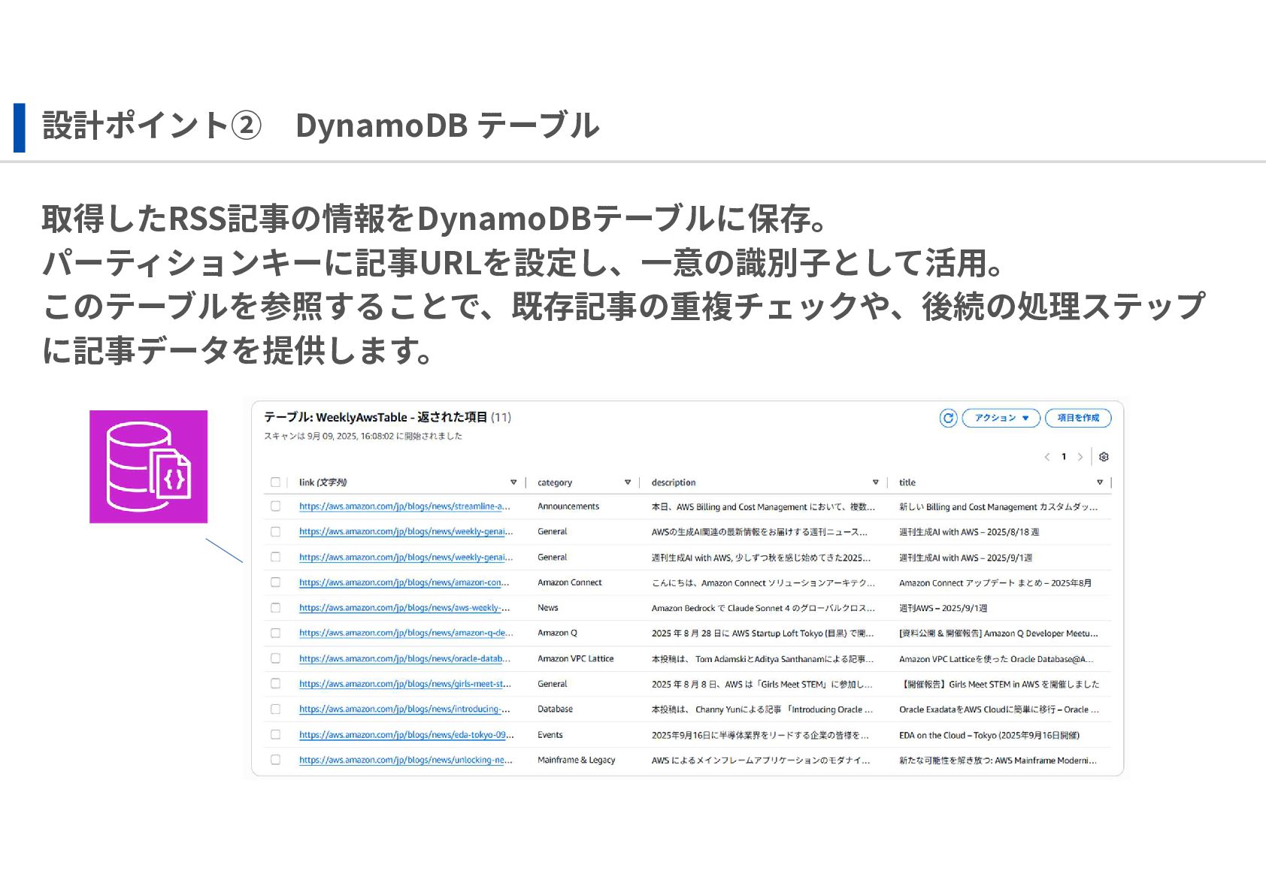Check the News category row checkbox
The height and width of the screenshot is (895, 1266).
[276, 608]
